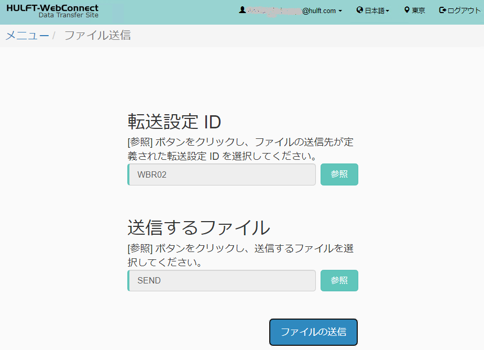This screenshot has height=350, width=484.
Task: Click the user silhouette icon in the header
Action: pyautogui.click(x=243, y=9)
